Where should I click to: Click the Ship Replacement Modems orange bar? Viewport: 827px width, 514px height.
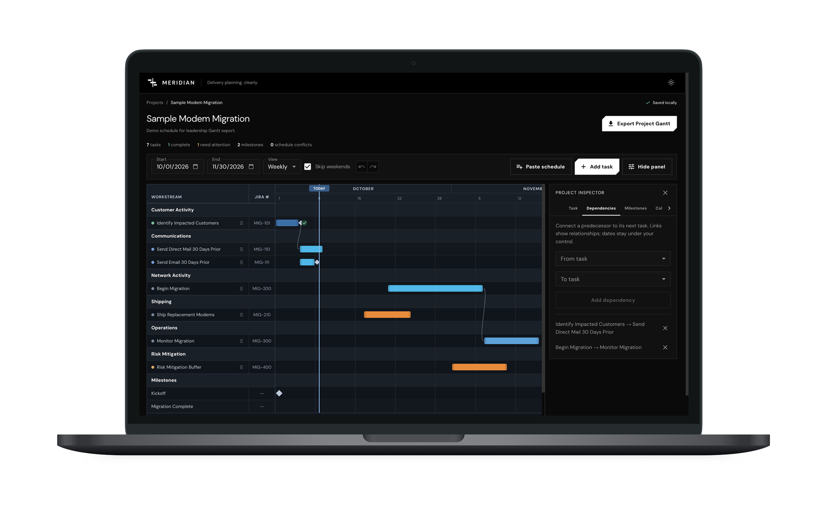(x=387, y=314)
